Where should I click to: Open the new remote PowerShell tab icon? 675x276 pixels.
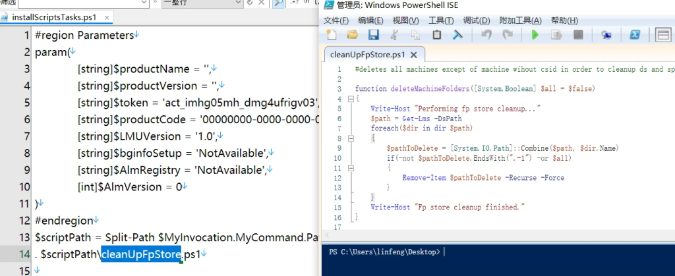pos(606,35)
